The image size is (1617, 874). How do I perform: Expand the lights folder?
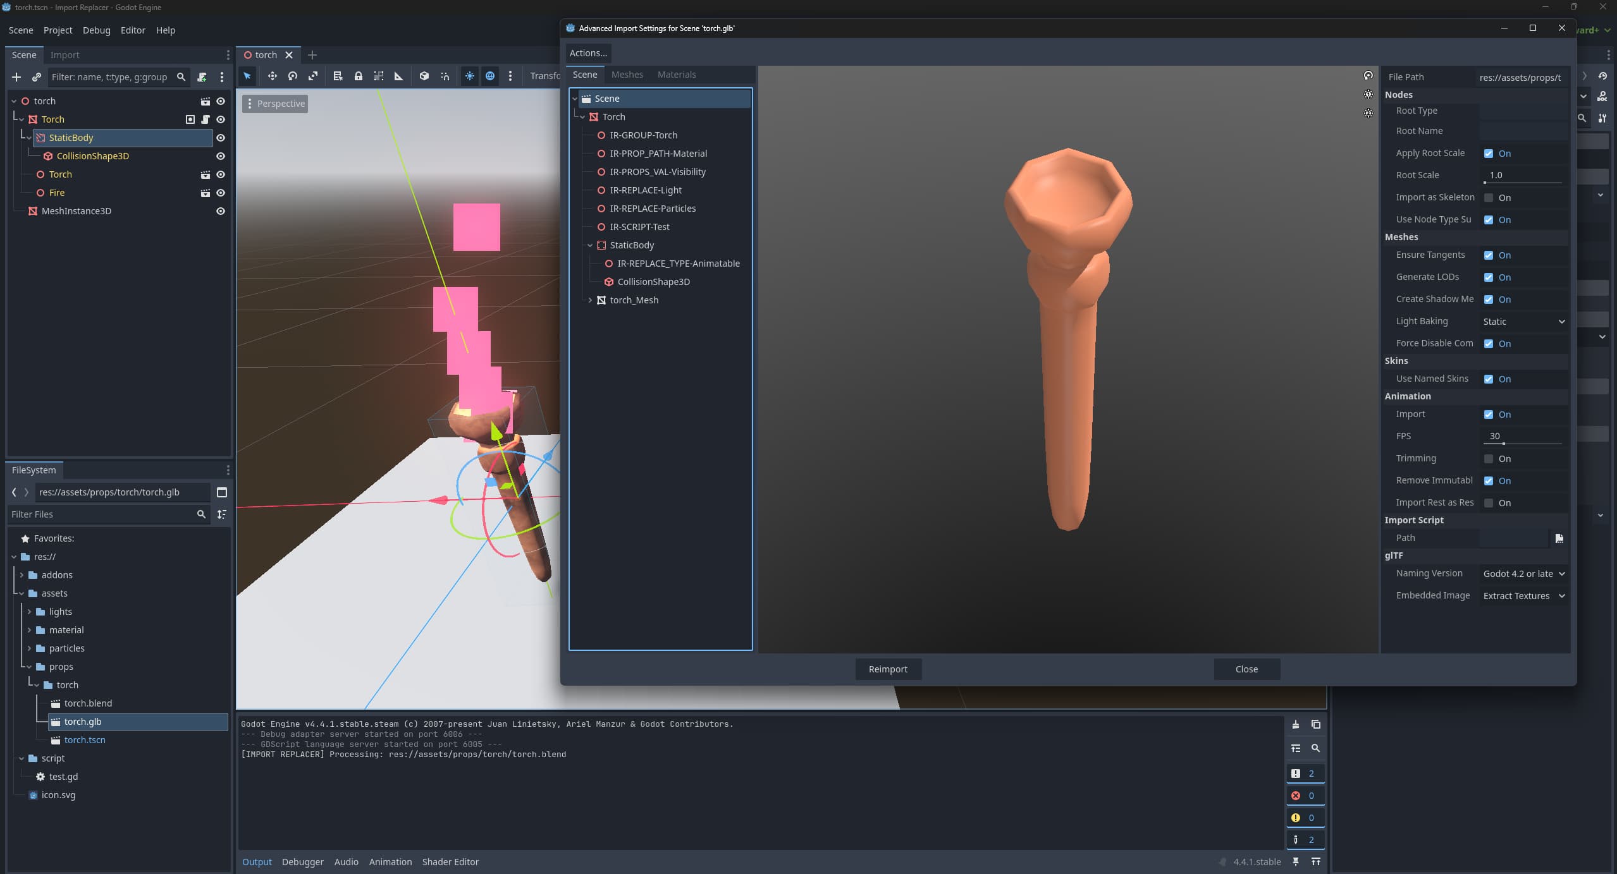pyautogui.click(x=29, y=612)
